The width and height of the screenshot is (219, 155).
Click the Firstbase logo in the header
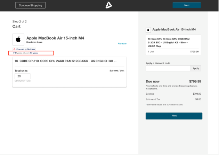(109, 5)
